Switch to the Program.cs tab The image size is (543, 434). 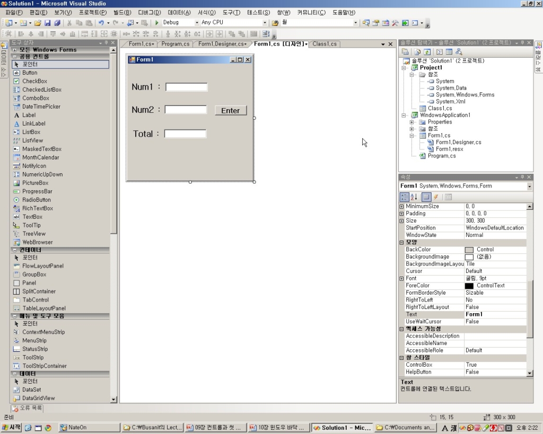(175, 44)
